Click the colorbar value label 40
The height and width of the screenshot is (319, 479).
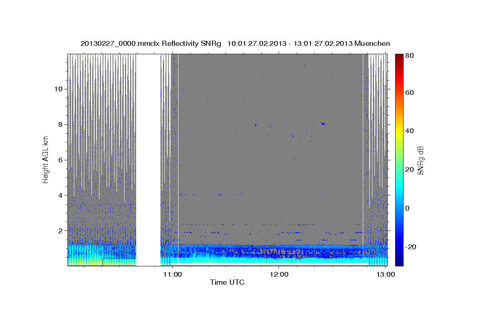(410, 131)
